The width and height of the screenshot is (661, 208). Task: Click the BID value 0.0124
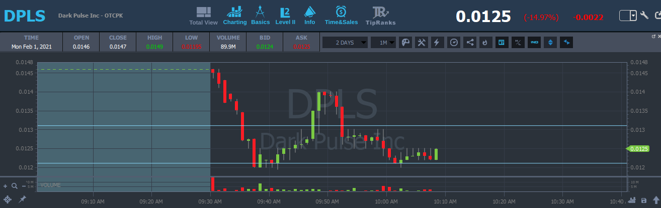click(265, 47)
